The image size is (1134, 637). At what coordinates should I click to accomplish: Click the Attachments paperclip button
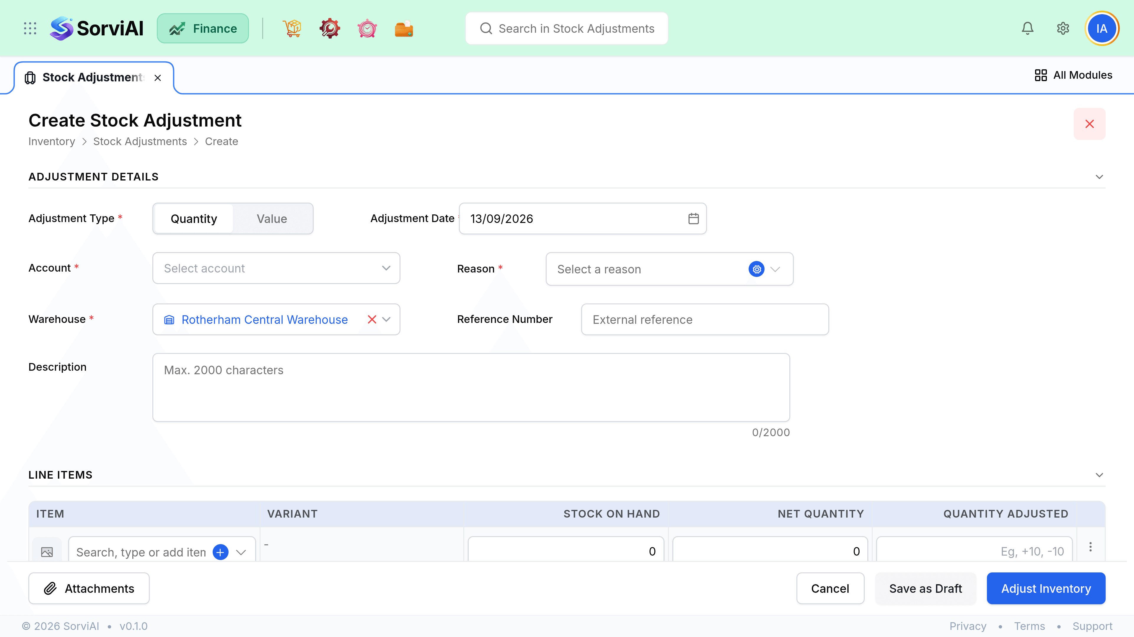pyautogui.click(x=89, y=588)
